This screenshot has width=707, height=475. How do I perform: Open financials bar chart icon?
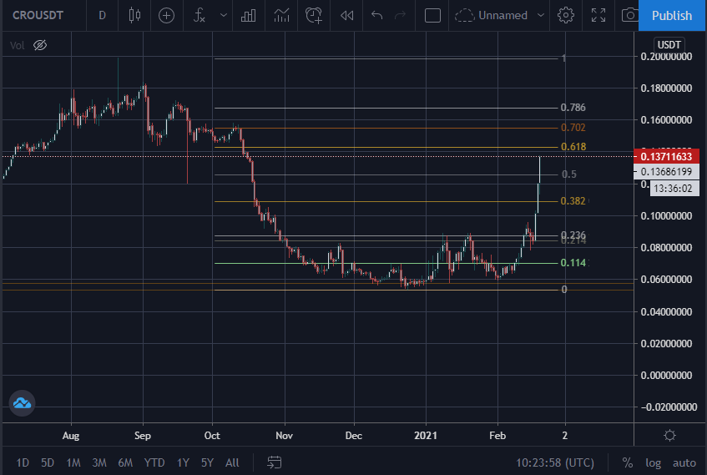point(249,15)
